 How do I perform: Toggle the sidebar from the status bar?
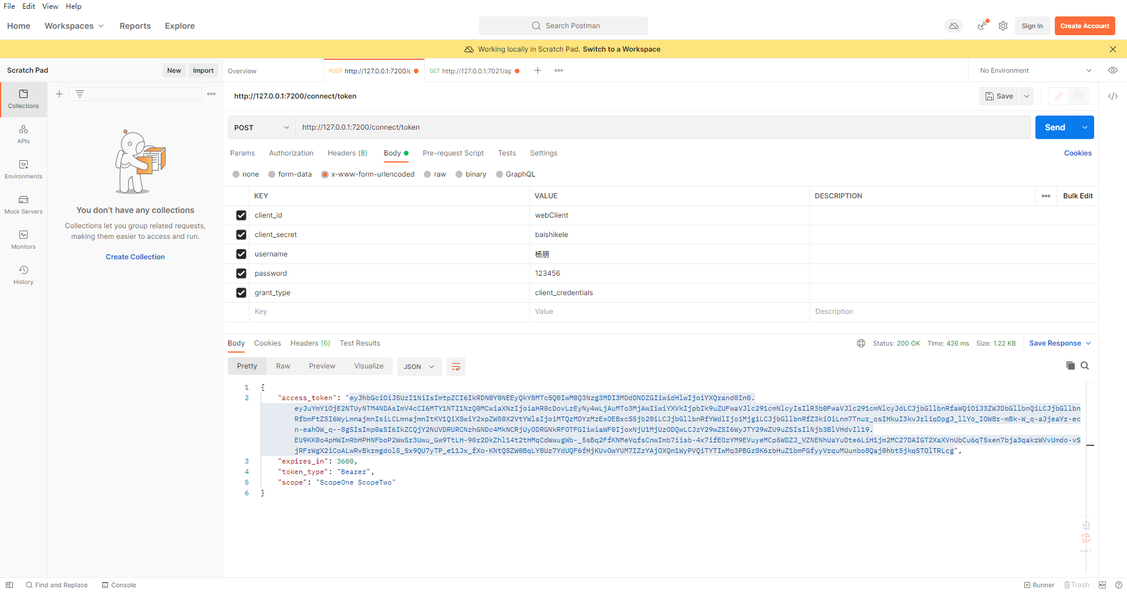point(9,585)
